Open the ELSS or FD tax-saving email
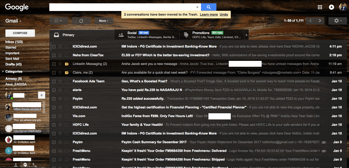Viewport: 349px width, 168px height. (198, 55)
